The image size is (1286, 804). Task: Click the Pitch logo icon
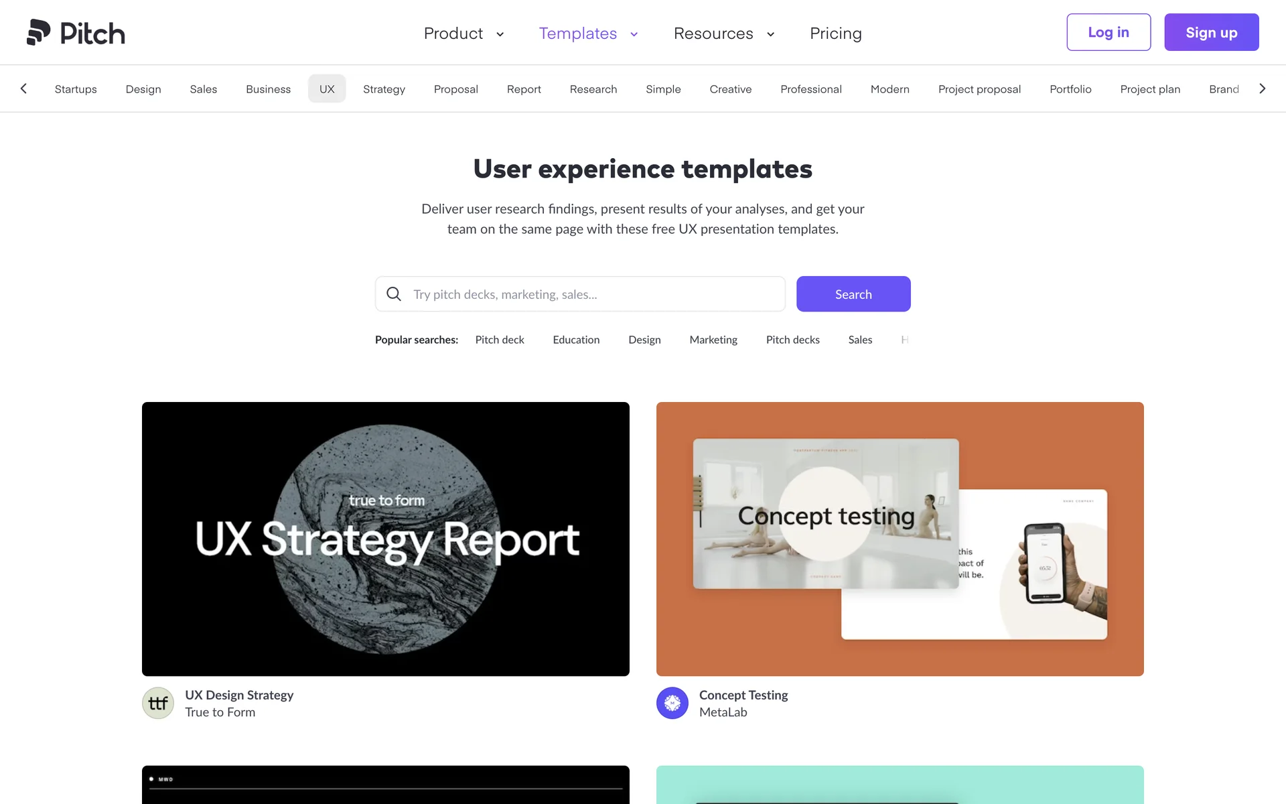(39, 32)
